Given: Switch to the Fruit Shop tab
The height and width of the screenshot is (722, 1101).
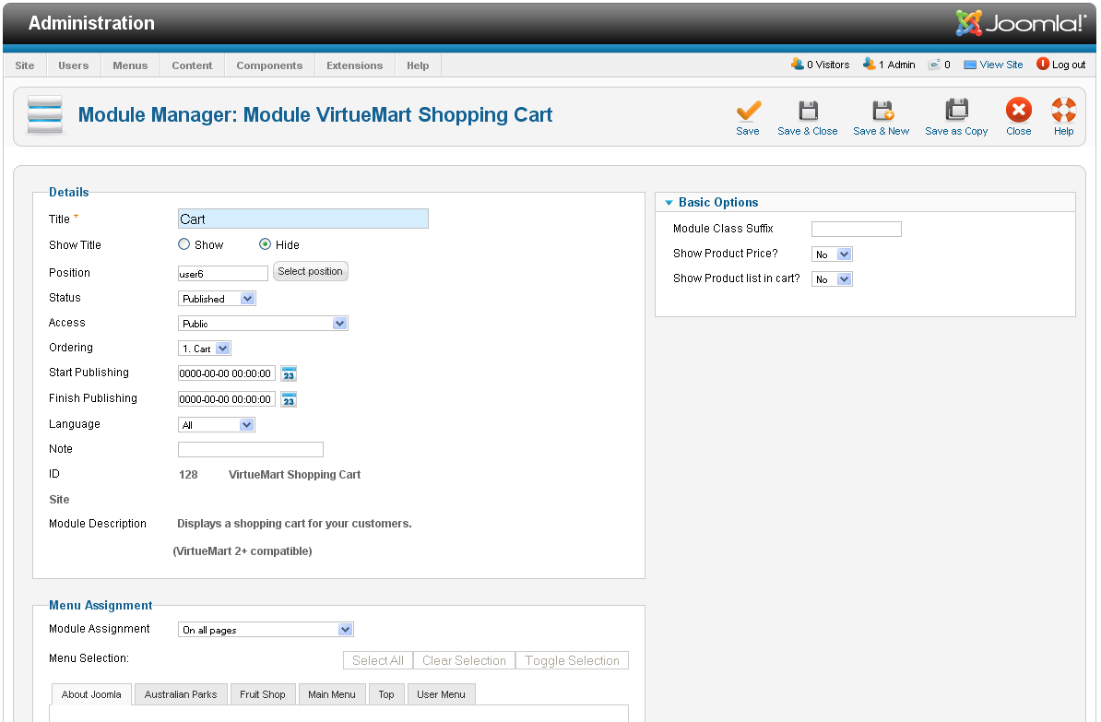Looking at the screenshot, I should pos(263,694).
